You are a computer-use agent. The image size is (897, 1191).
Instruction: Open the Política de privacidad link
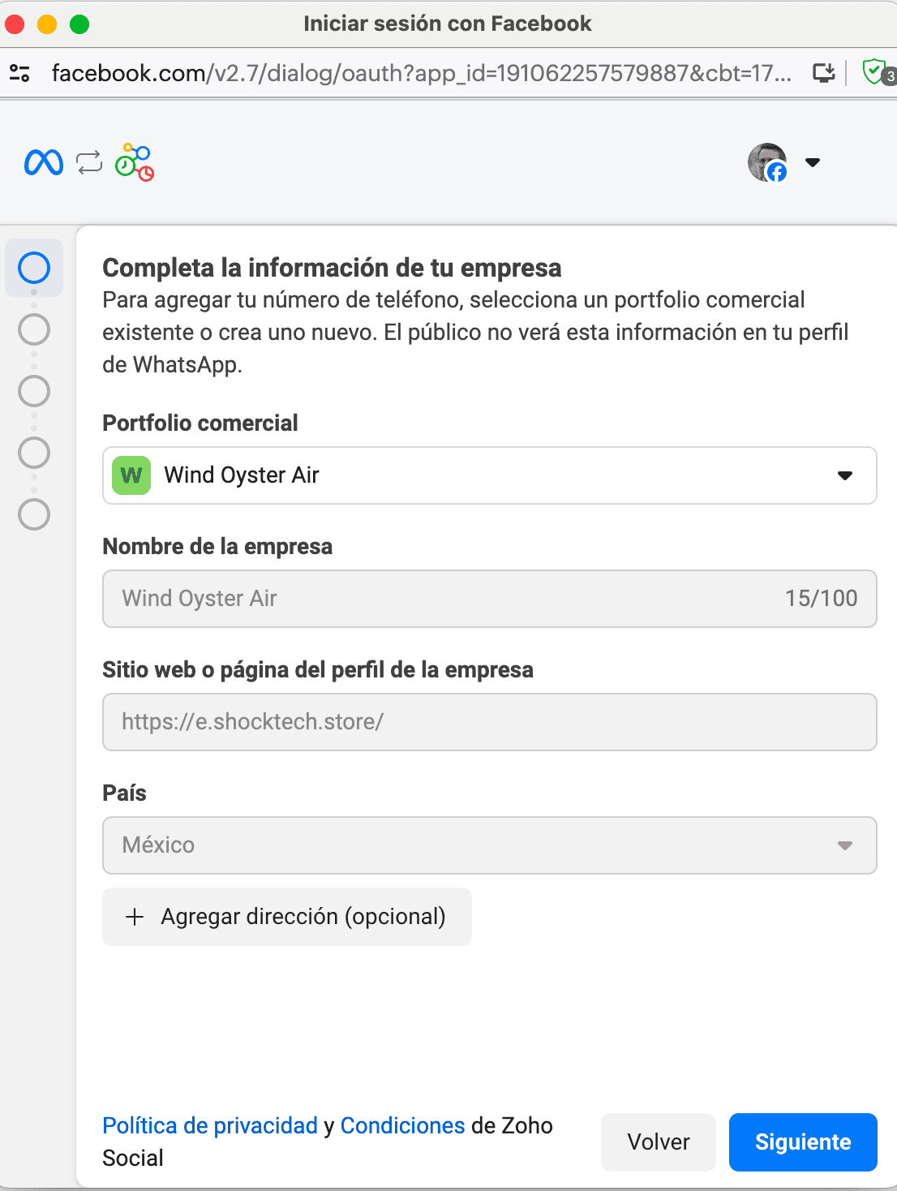click(x=210, y=1125)
